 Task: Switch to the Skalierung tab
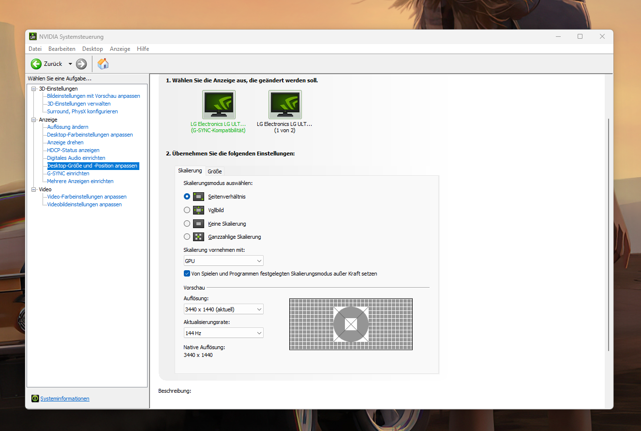click(190, 170)
